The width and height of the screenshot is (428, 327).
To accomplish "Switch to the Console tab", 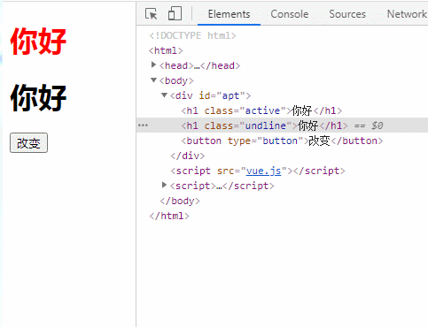I will tap(290, 14).
